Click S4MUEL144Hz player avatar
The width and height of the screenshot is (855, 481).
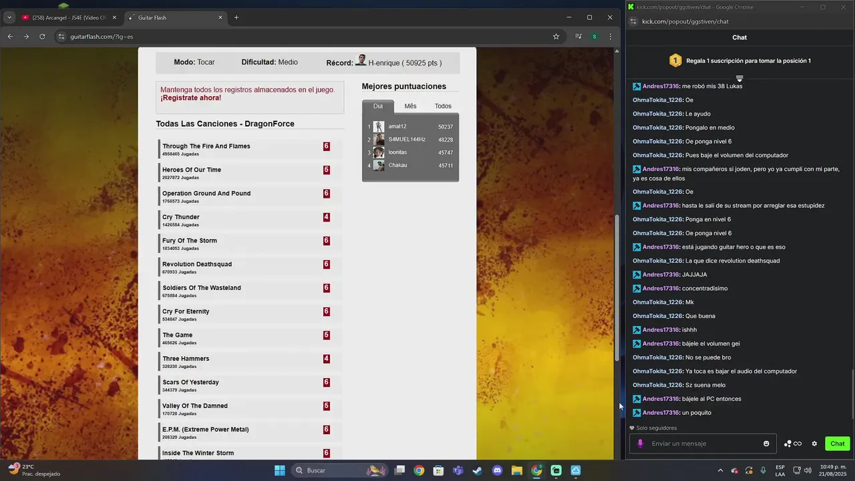379,140
